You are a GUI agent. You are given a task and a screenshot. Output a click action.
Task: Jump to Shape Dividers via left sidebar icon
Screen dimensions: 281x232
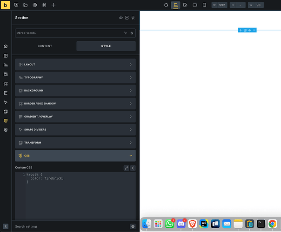[6, 102]
